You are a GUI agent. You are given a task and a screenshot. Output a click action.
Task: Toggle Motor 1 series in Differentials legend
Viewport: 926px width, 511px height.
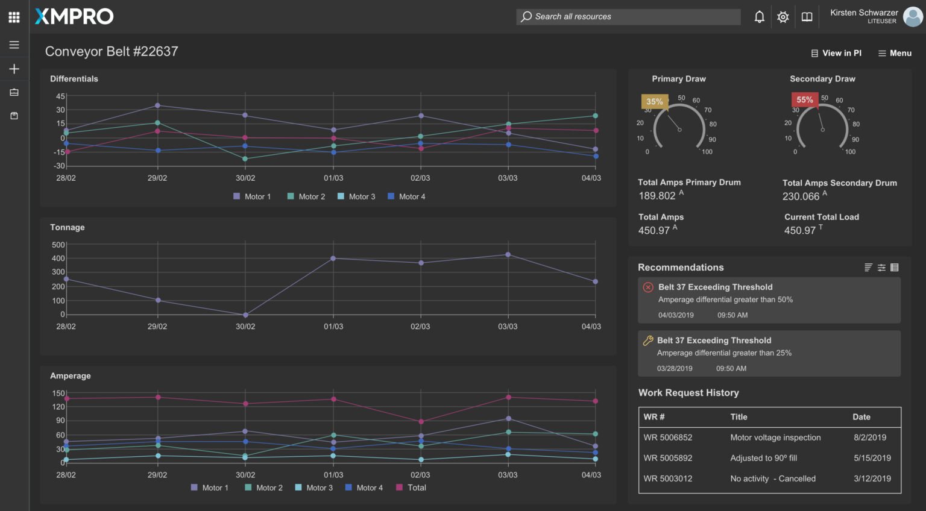(252, 196)
